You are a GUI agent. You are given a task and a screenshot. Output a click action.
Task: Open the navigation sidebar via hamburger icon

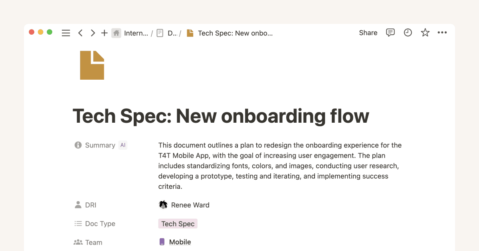pyautogui.click(x=66, y=33)
